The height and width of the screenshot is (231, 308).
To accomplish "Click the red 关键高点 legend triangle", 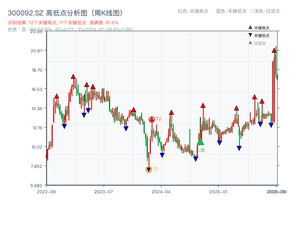I will point(250,27).
